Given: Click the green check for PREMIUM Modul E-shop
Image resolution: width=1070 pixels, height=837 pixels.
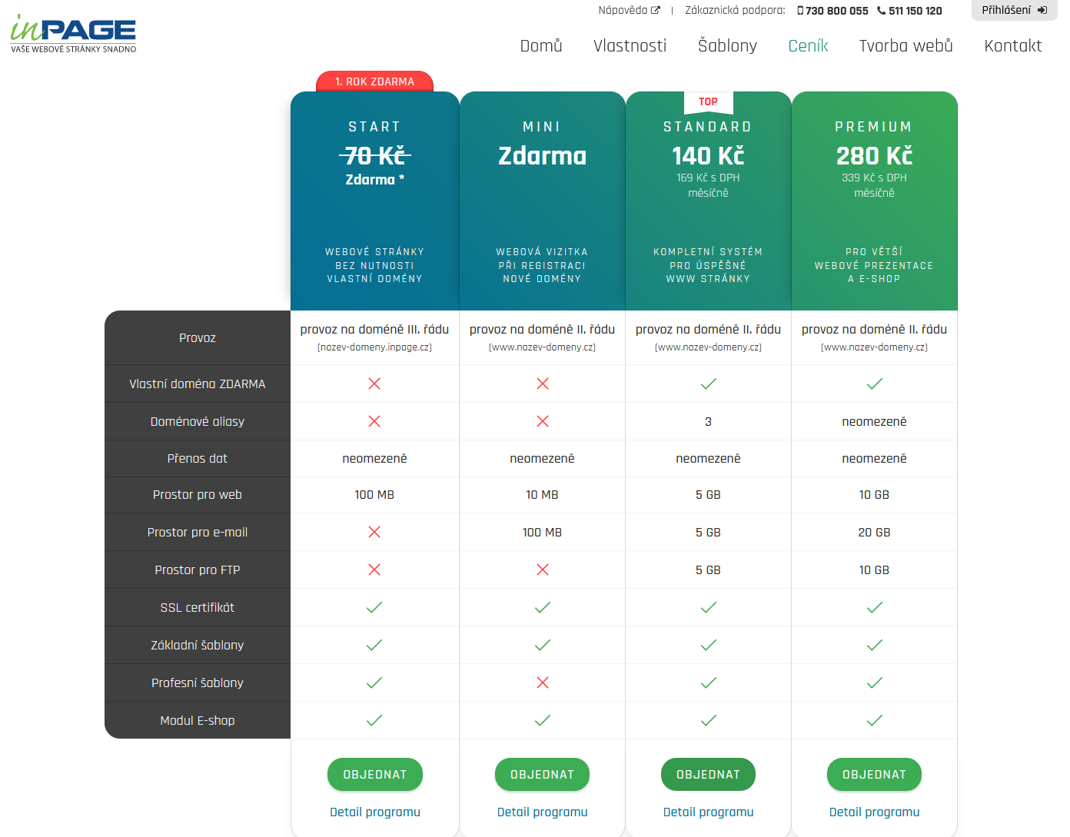Looking at the screenshot, I should (874, 720).
